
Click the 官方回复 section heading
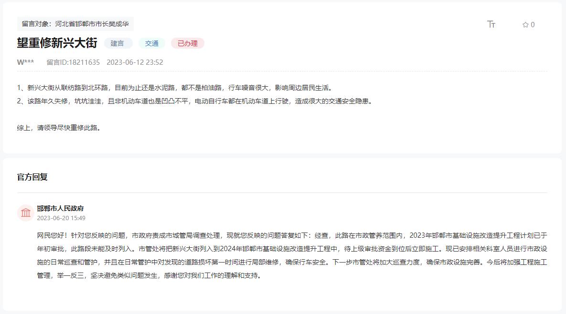(32, 177)
